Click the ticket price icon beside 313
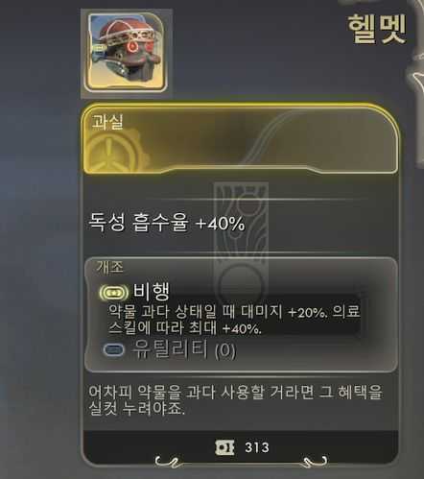This screenshot has width=424, height=479. 224,447
